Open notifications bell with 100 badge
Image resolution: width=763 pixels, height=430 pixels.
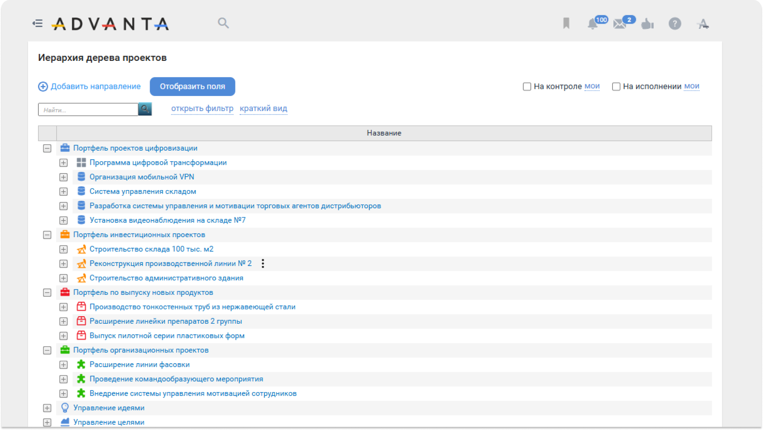click(x=592, y=24)
